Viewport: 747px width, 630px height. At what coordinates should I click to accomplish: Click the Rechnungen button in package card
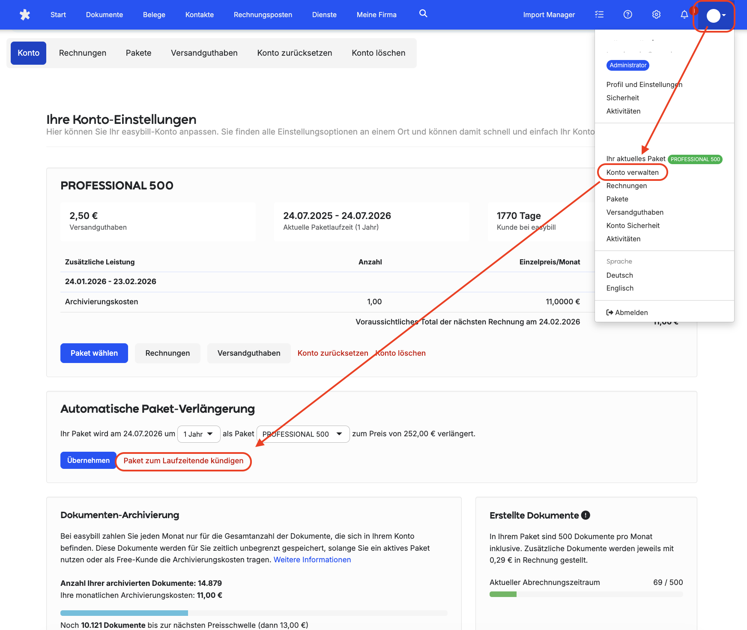(167, 353)
